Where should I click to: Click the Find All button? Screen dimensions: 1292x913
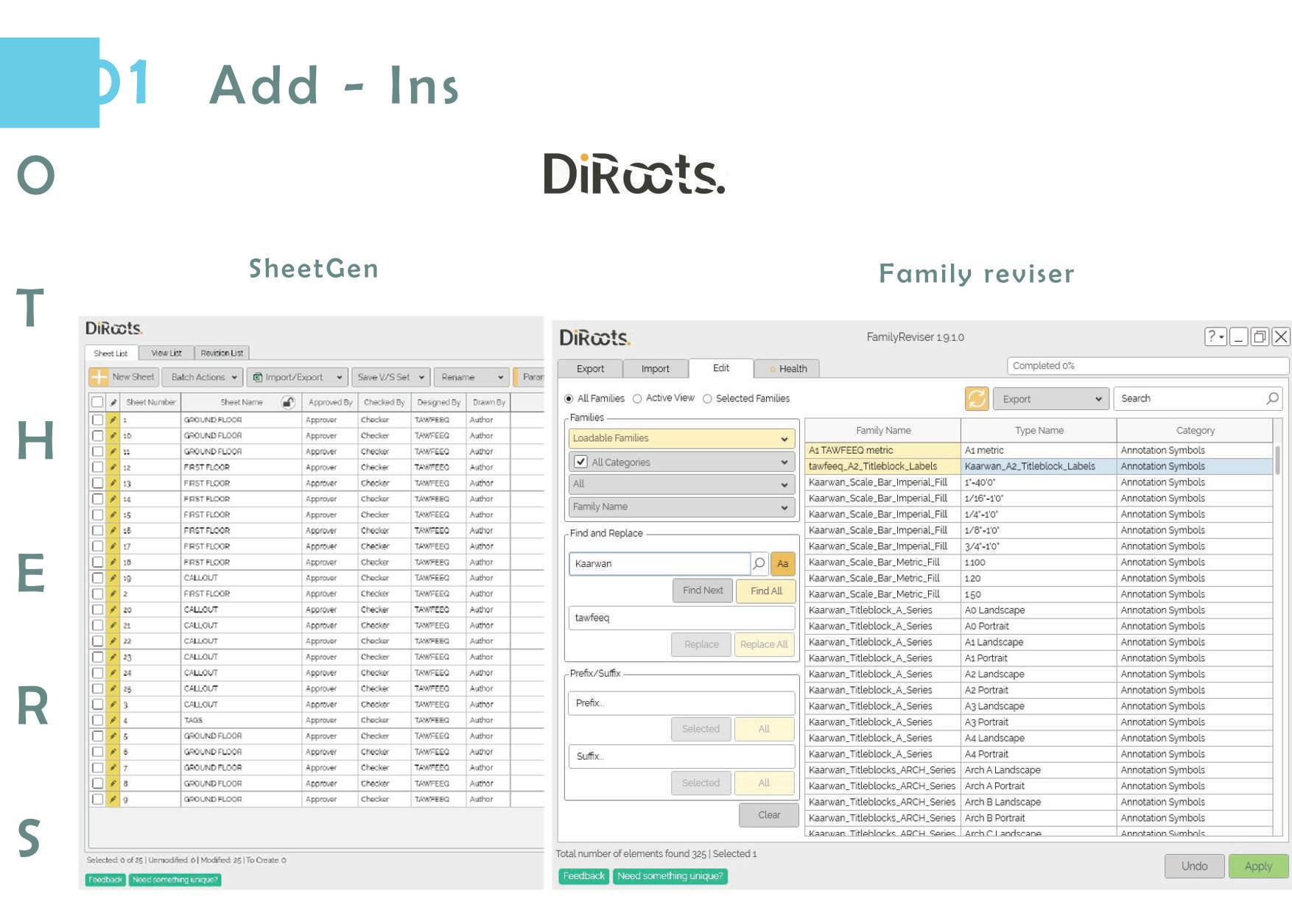(766, 591)
